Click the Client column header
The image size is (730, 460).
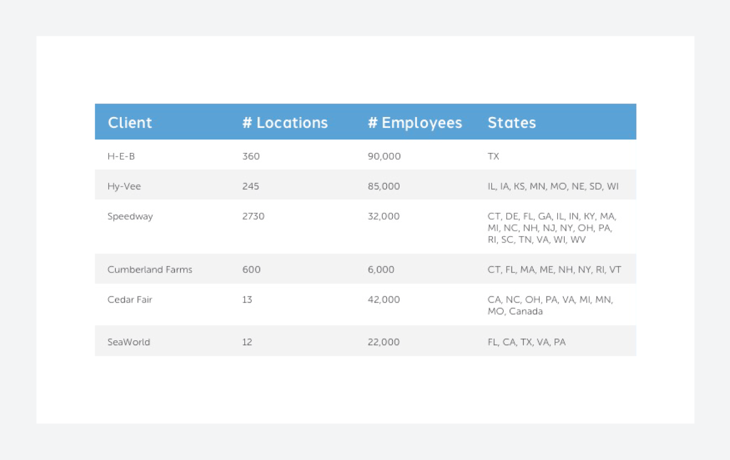pos(130,122)
